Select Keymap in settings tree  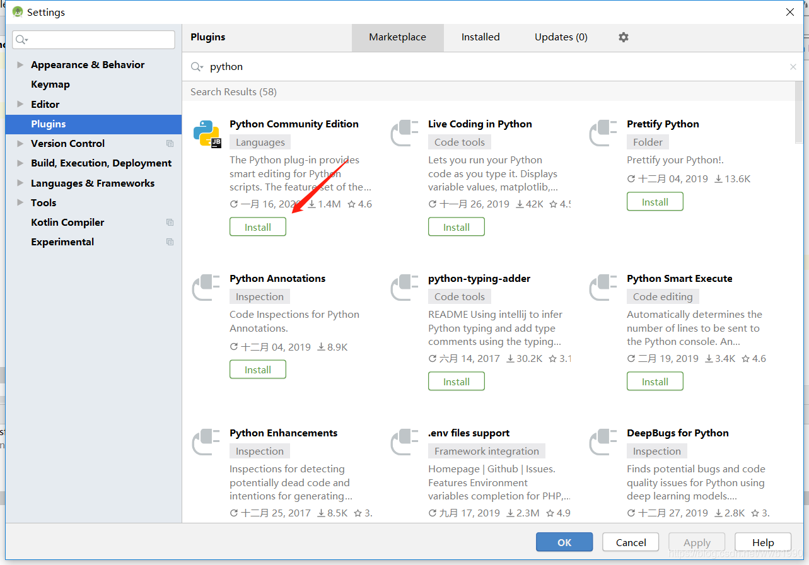(50, 84)
